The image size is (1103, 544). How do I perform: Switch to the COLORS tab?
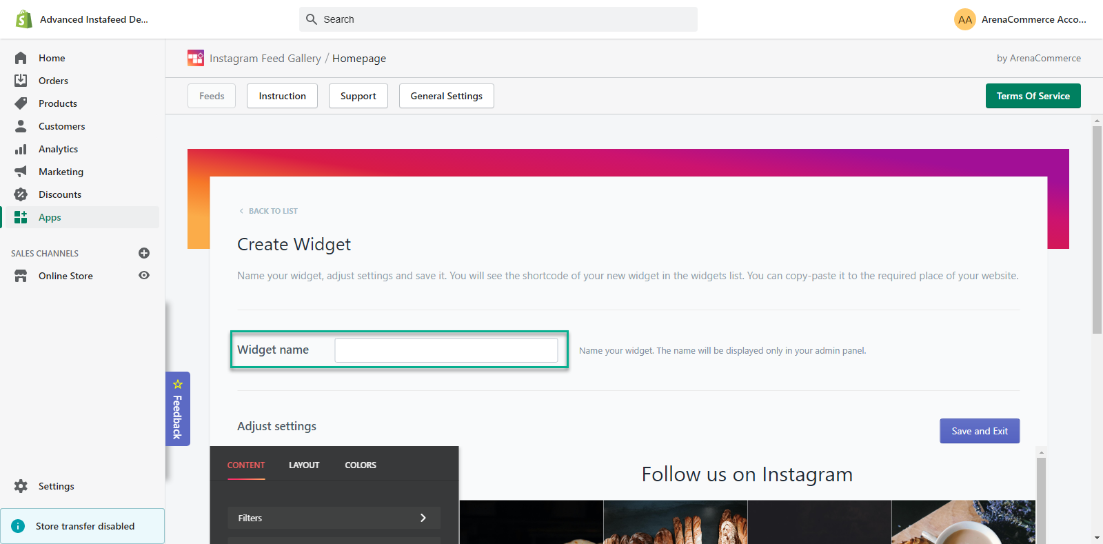tap(361, 465)
